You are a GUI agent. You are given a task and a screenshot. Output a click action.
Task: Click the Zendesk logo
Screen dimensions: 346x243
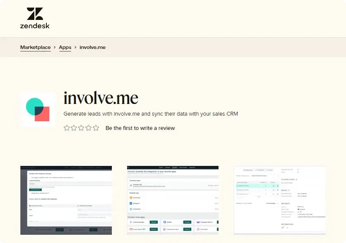pyautogui.click(x=35, y=18)
